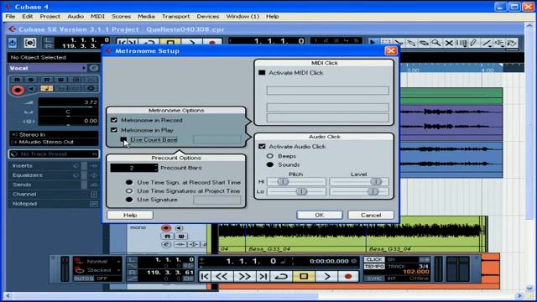Open the Vocal track name dropdown
The height and width of the screenshot is (302, 537).
tap(84, 68)
